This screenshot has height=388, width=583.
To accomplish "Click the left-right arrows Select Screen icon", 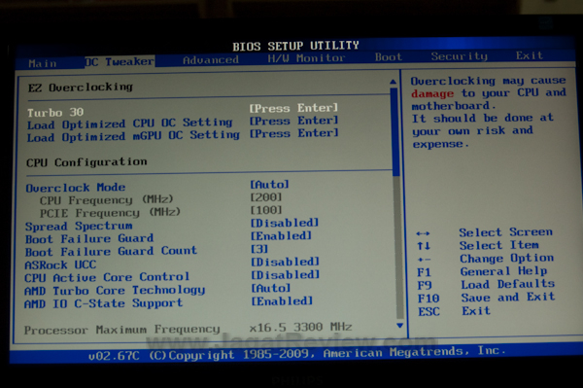I will click(x=423, y=233).
